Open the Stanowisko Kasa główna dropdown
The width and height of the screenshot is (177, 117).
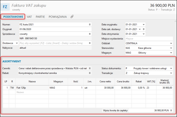[x=171, y=48]
